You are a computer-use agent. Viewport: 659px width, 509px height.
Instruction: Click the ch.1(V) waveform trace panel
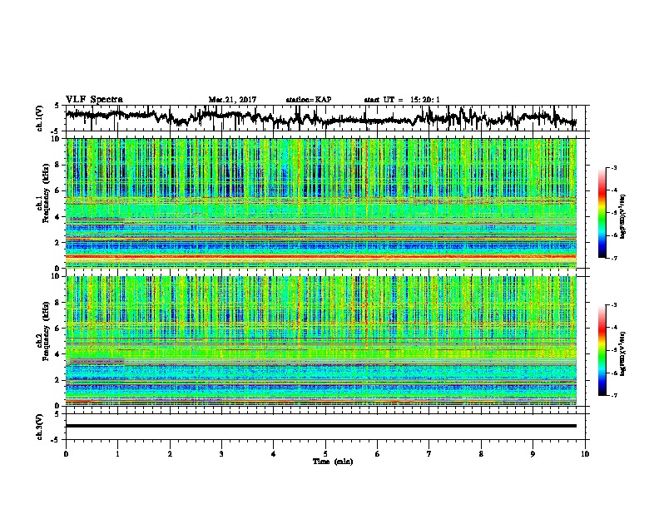click(327, 118)
